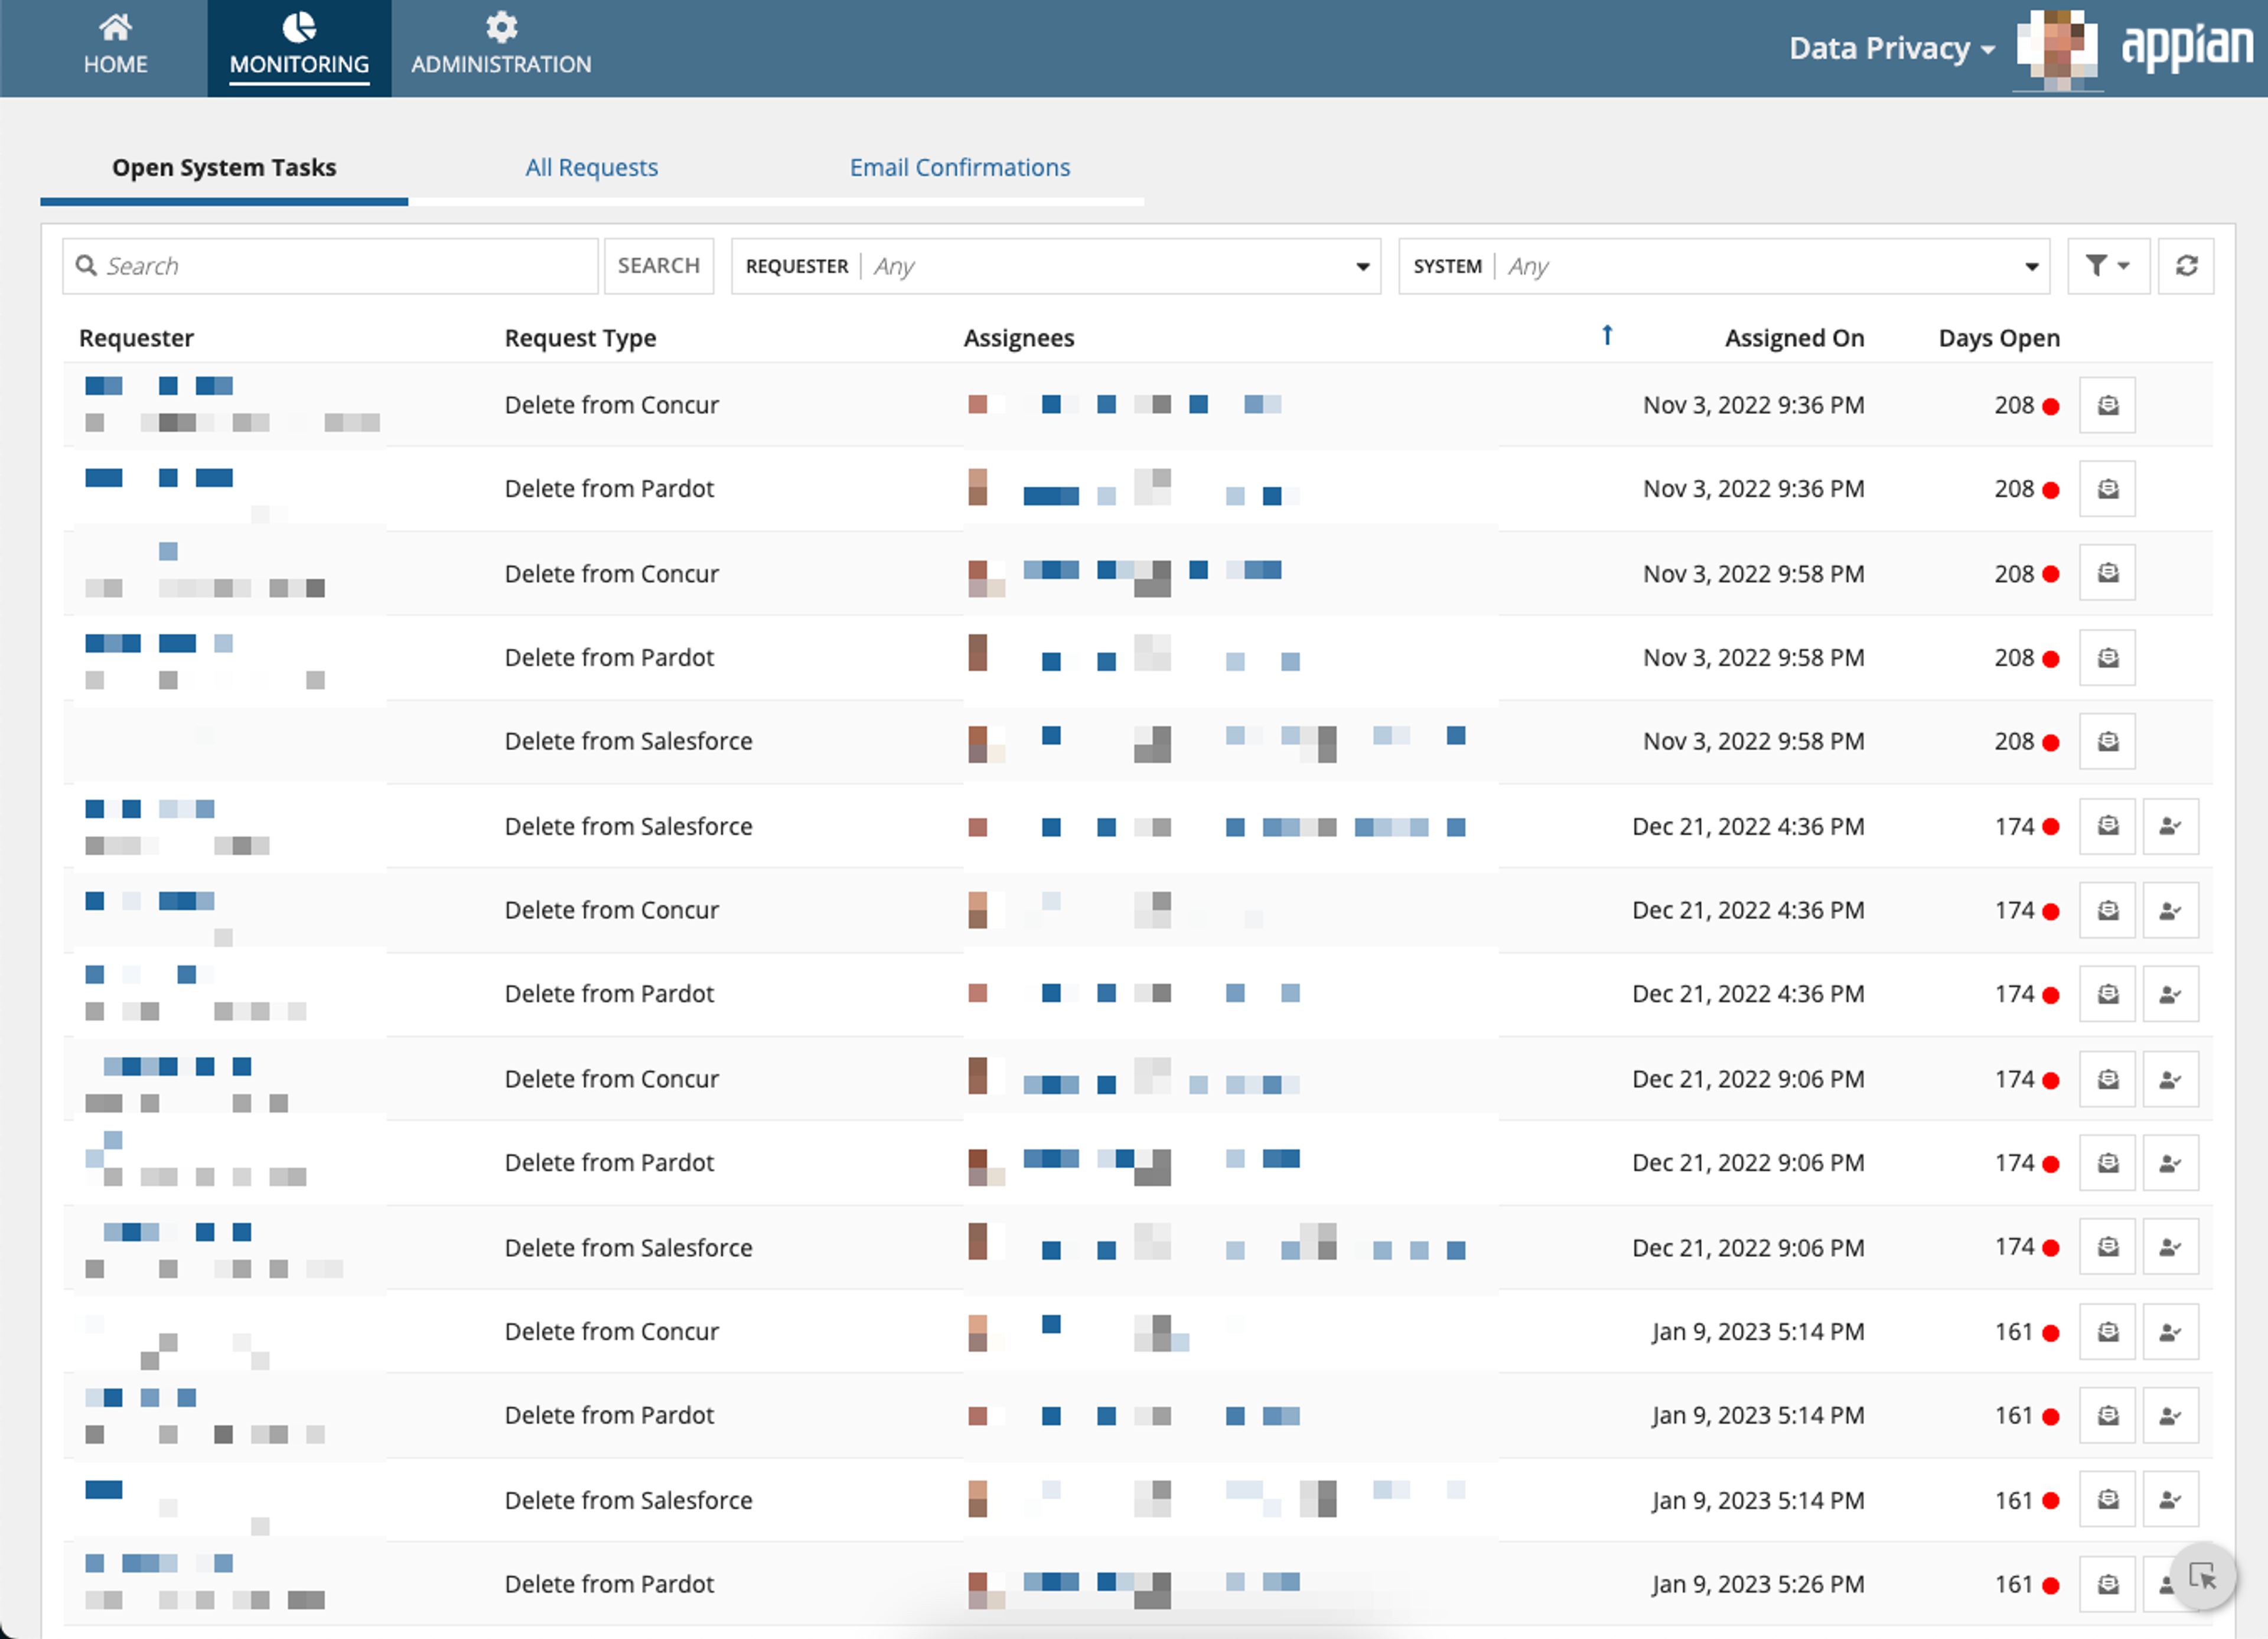Click the Appian logo
The height and width of the screenshot is (1639, 2268).
point(2187,47)
